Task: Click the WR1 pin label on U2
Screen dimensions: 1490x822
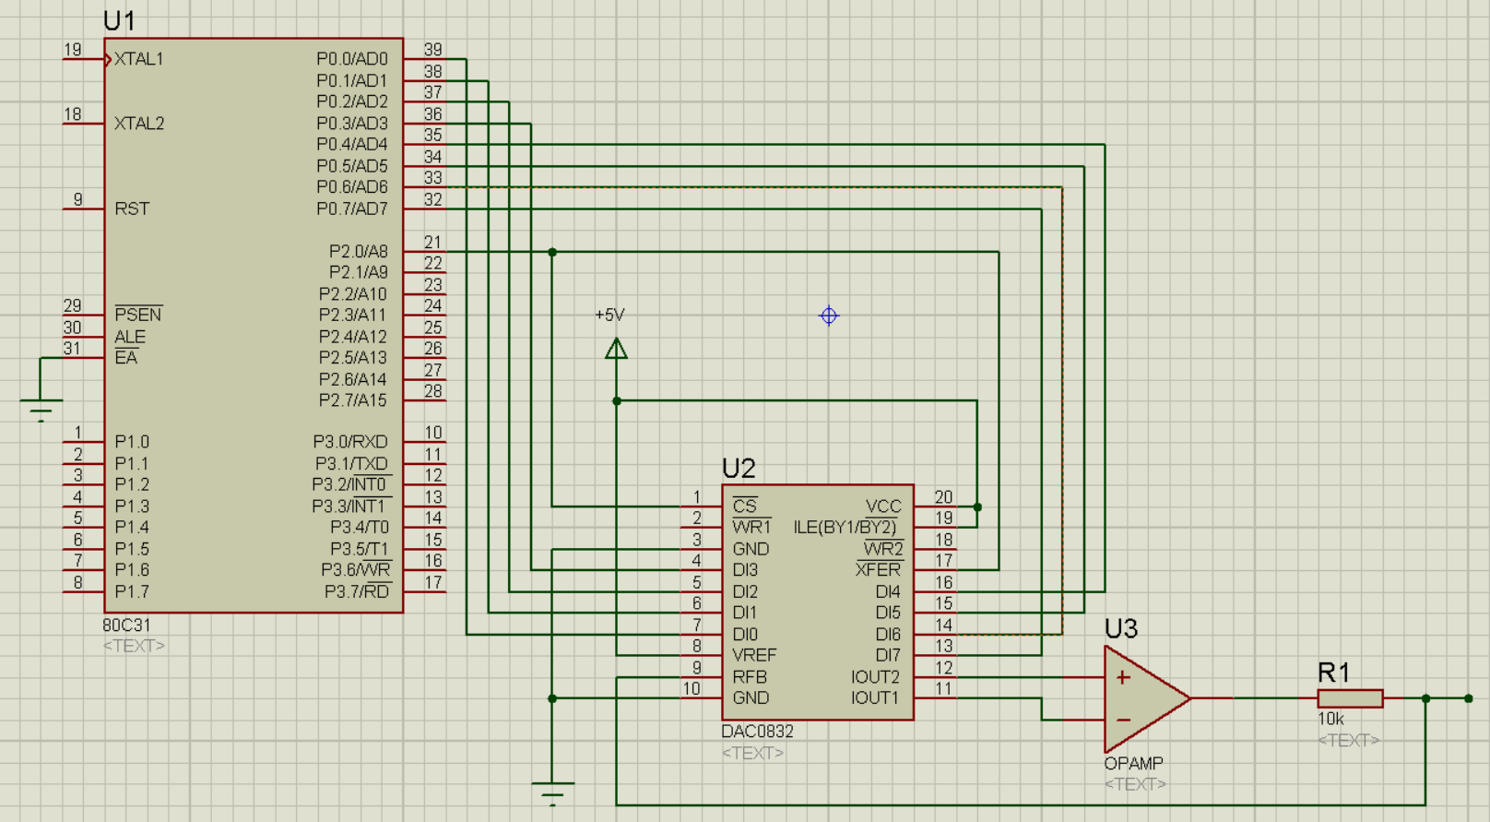Action: [x=751, y=528]
